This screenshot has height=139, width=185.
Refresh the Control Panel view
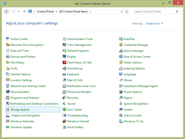[x=127, y=11]
